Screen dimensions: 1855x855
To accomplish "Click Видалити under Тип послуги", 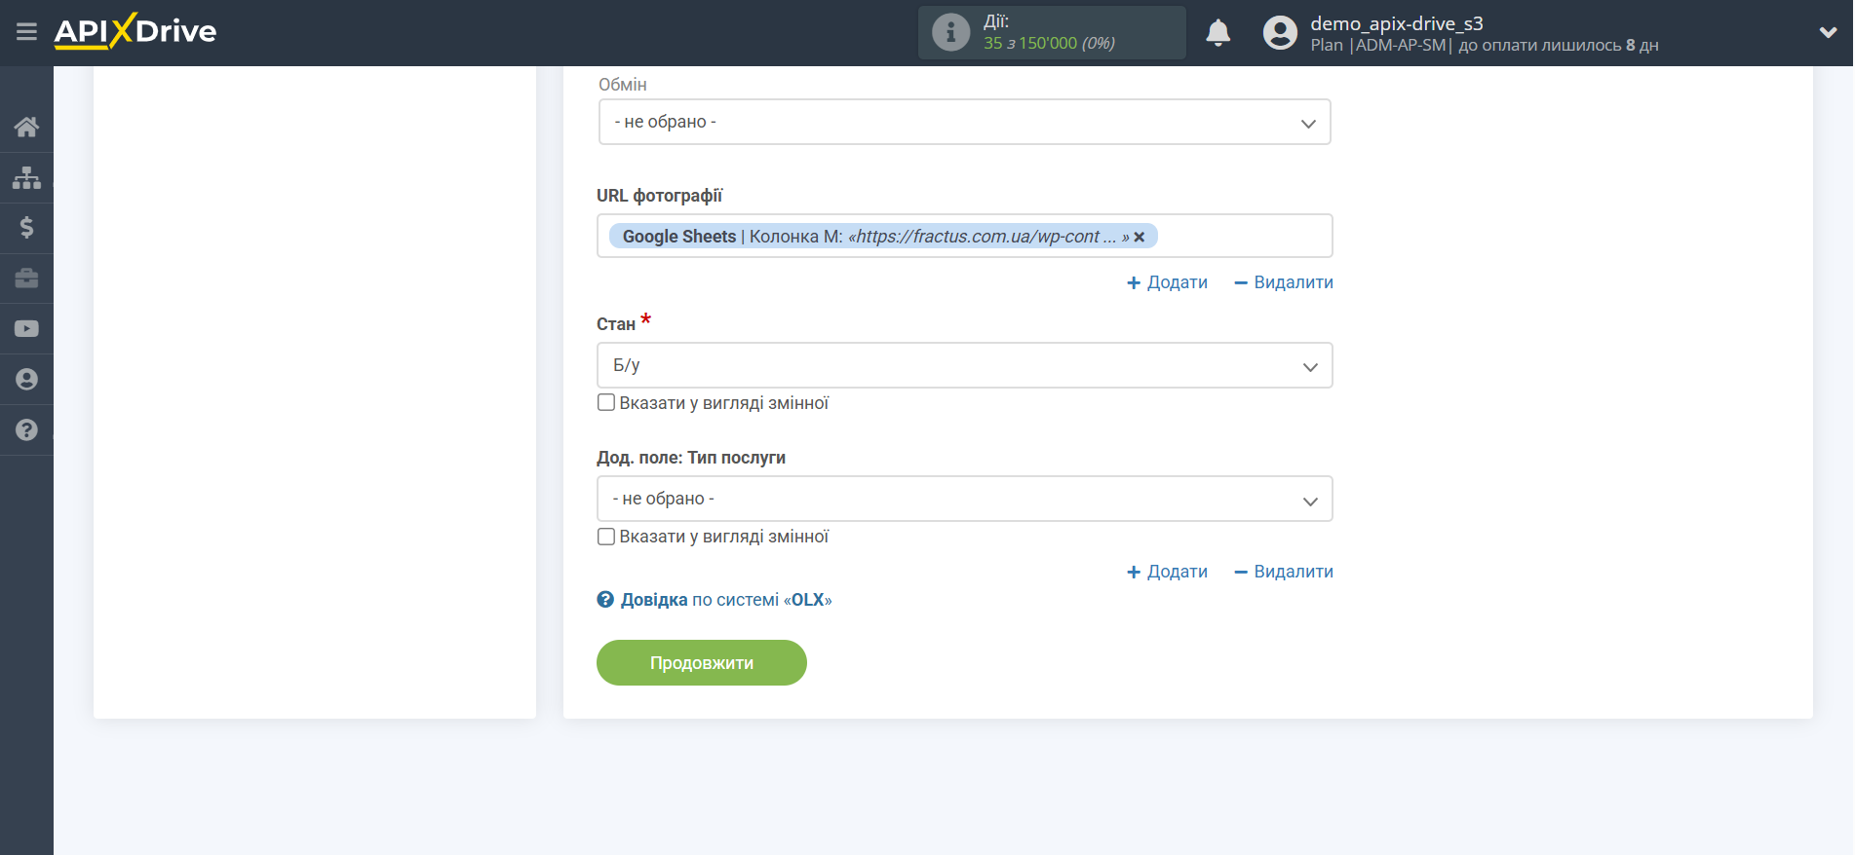I will tap(1284, 572).
